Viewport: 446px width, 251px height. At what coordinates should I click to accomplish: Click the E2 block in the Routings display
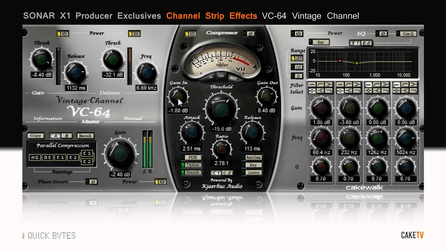point(73,158)
